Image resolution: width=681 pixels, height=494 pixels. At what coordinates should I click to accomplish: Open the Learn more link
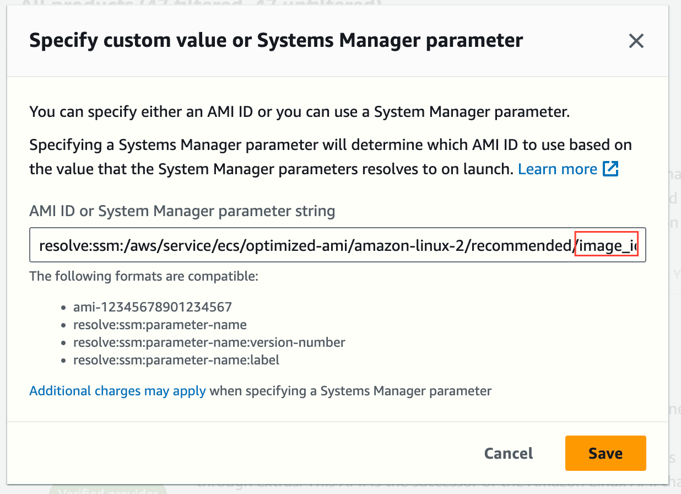558,169
